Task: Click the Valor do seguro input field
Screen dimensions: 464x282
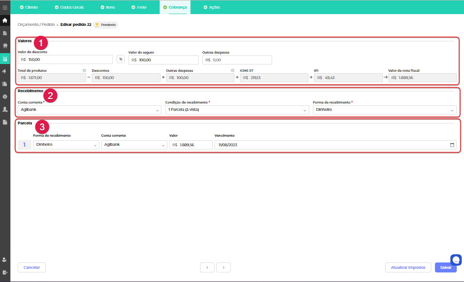Action: (163, 60)
